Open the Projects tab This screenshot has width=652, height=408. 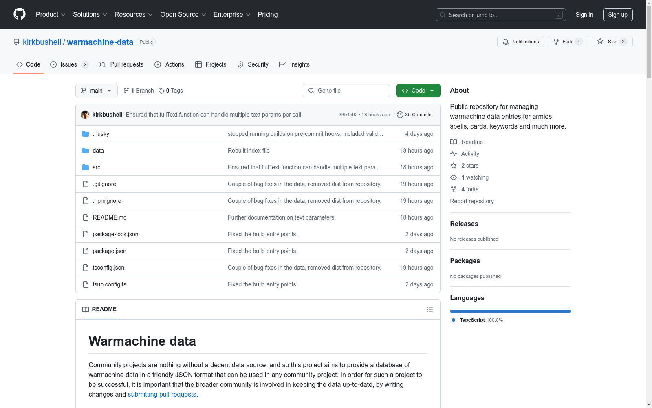(211, 64)
